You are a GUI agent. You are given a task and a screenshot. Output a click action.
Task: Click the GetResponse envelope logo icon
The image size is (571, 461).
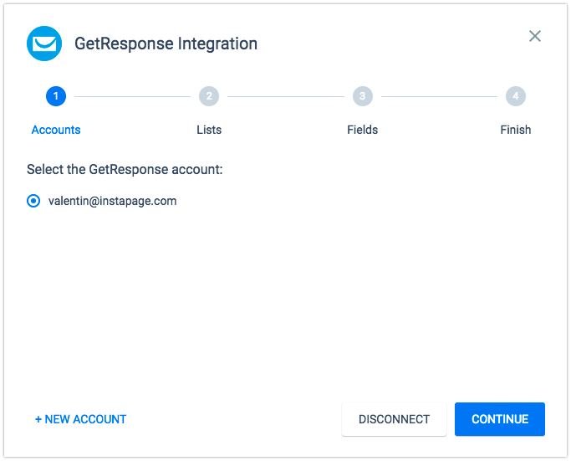coord(44,44)
